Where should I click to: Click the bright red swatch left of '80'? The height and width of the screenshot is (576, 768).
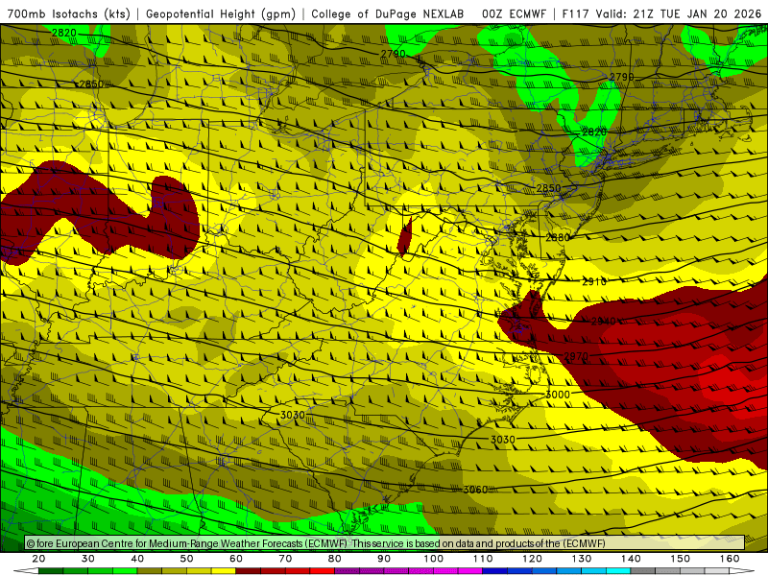[x=323, y=571]
